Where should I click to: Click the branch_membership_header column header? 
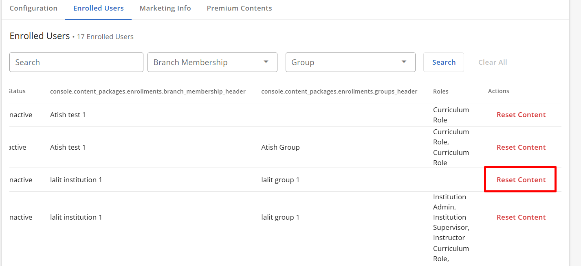[x=147, y=92]
